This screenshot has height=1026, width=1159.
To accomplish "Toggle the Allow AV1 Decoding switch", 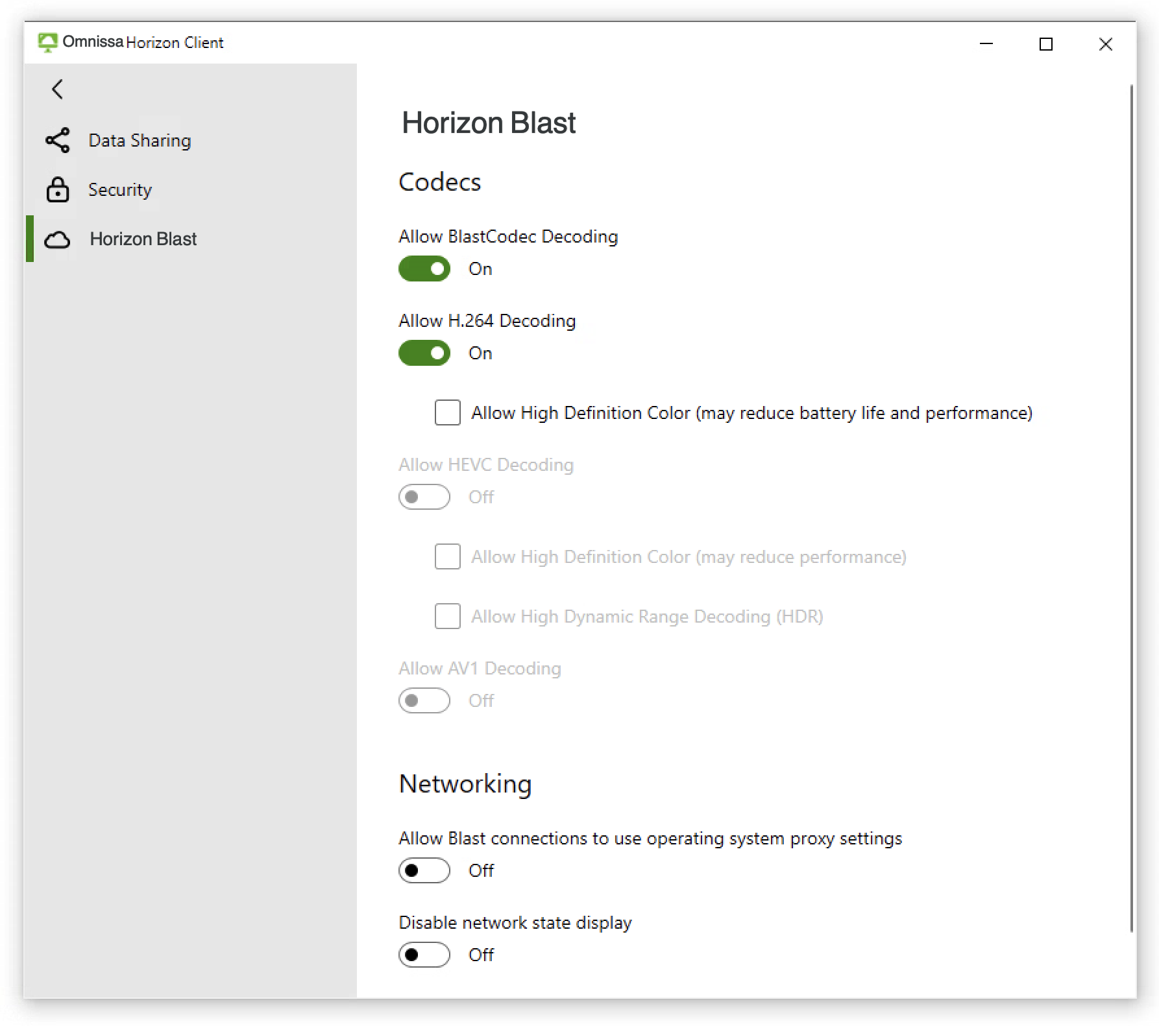I will (424, 700).
